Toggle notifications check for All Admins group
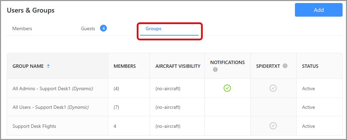Screen dimensions: 347x140 pyautogui.click(x=227, y=88)
